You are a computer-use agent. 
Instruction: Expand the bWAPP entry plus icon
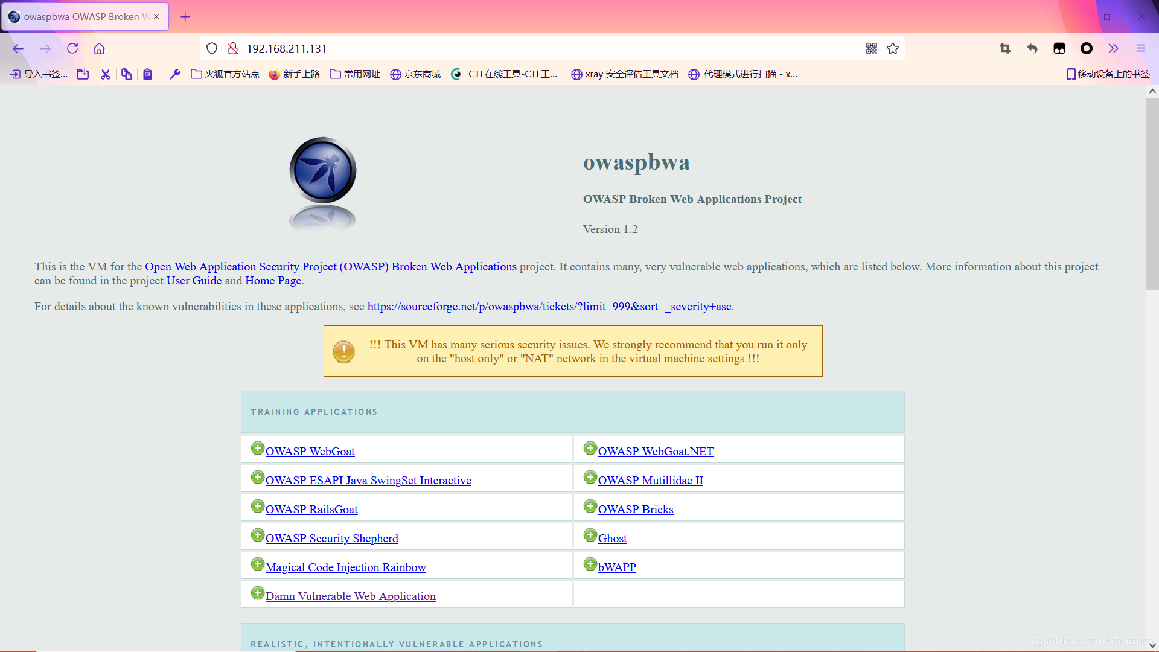[x=590, y=564]
